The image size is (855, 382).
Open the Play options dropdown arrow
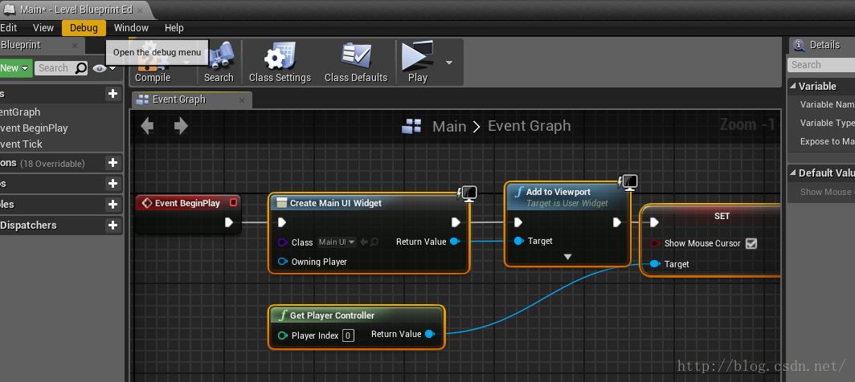click(x=448, y=63)
